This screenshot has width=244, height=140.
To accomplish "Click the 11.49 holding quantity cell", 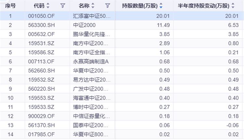I will tap(164, 25).
